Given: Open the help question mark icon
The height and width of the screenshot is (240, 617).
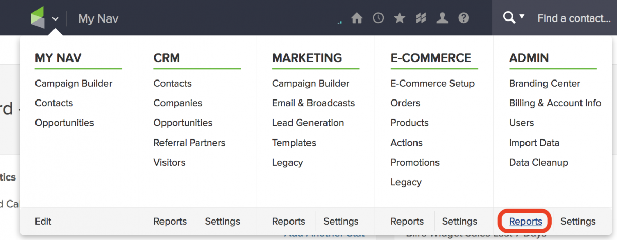Looking at the screenshot, I should [463, 18].
